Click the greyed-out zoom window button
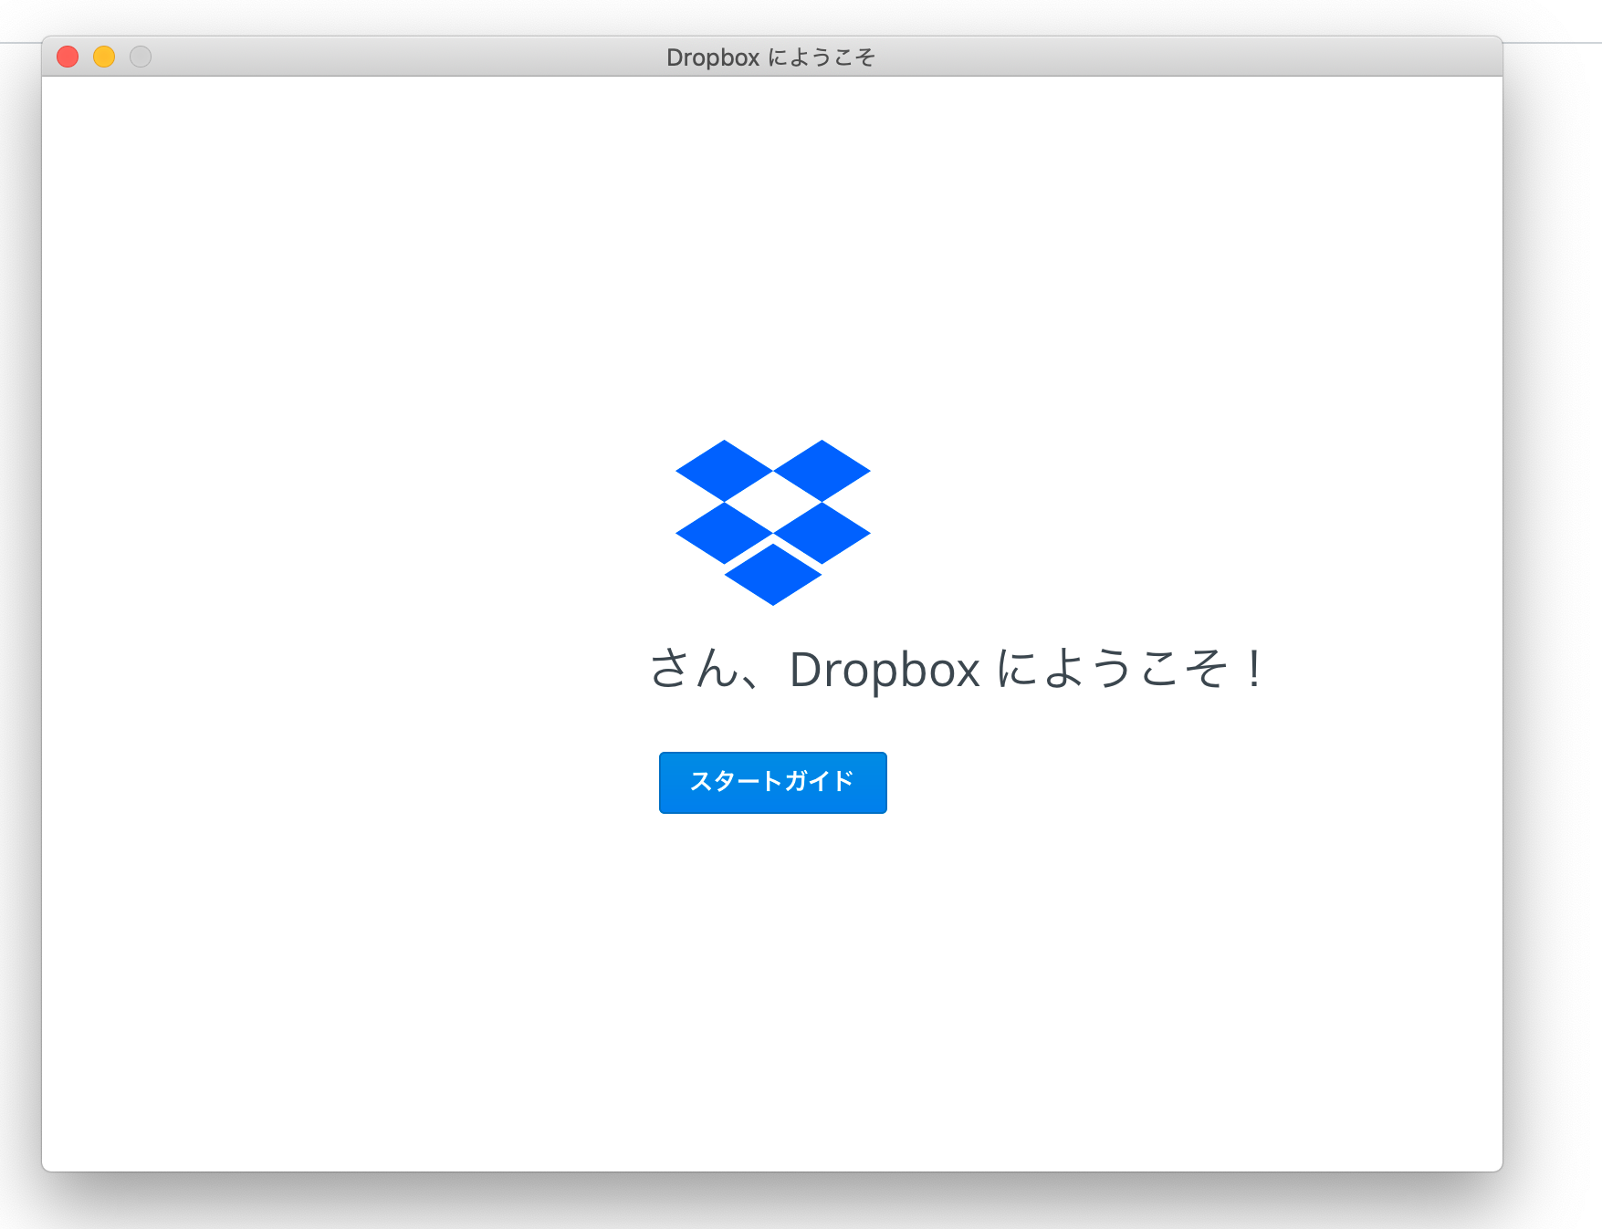Viewport: 1602px width, 1229px height. click(x=141, y=57)
